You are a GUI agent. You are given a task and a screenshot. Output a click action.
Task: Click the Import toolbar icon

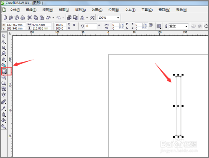[69, 18]
